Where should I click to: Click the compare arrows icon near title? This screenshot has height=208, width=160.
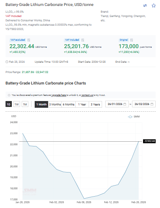145,6
